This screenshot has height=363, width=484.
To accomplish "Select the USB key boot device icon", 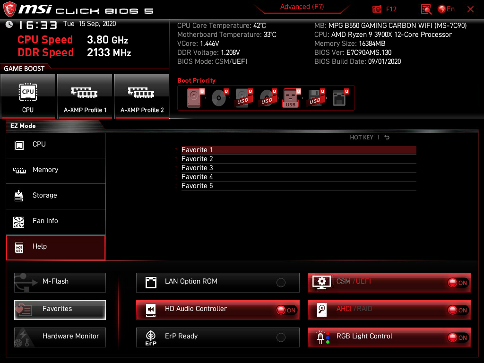I will 291,98.
